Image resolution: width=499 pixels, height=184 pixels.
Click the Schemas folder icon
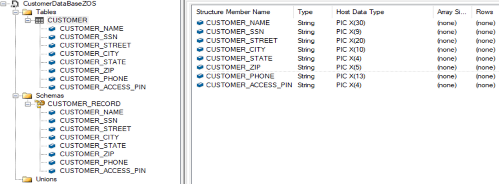pyautogui.click(x=28, y=95)
